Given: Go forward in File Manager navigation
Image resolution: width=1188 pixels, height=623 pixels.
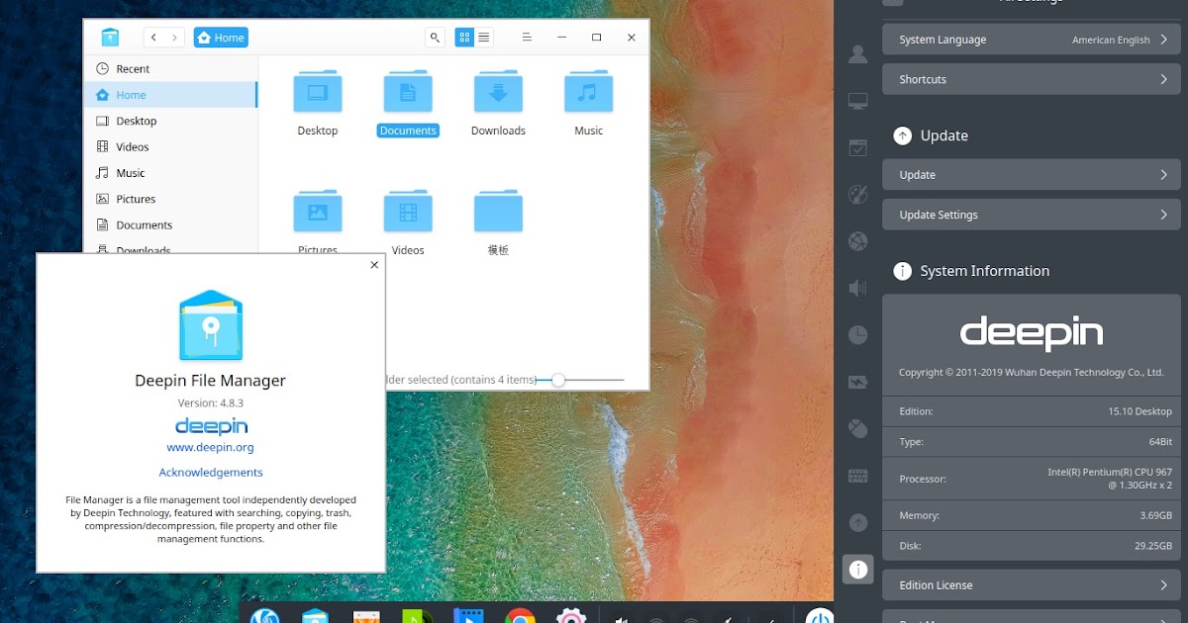Looking at the screenshot, I should (175, 38).
